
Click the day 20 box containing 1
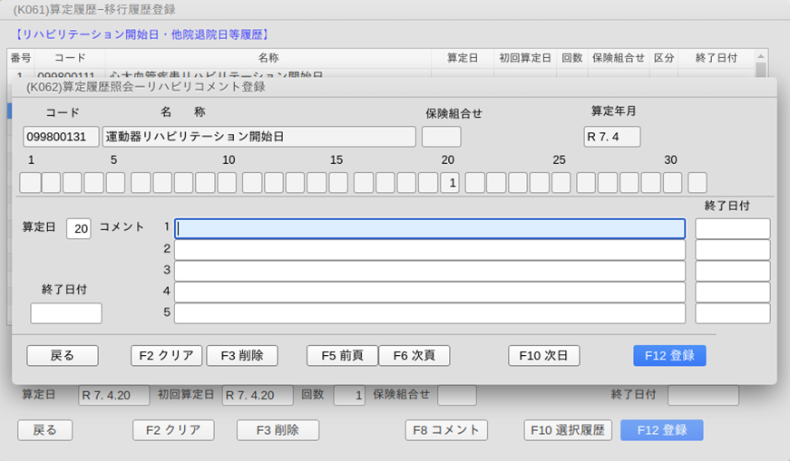point(451,183)
